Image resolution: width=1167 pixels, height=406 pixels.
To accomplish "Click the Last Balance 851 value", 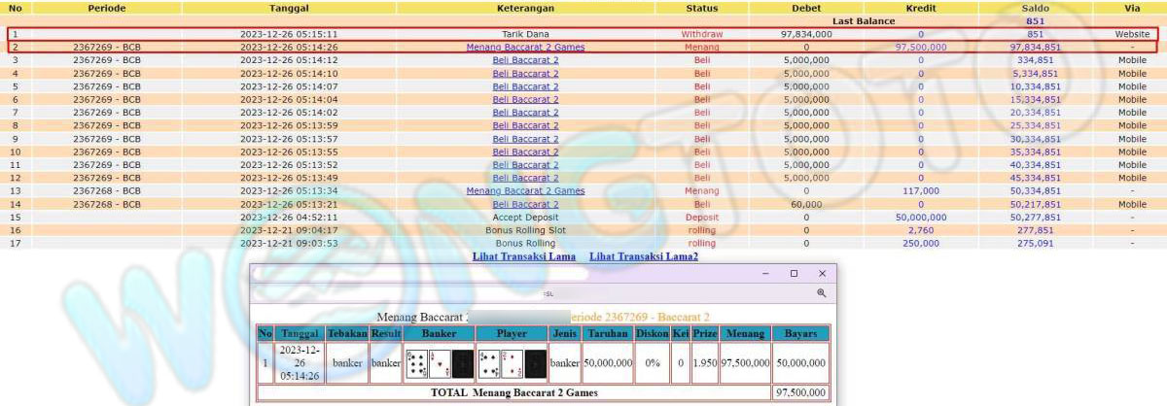I will (x=1035, y=20).
